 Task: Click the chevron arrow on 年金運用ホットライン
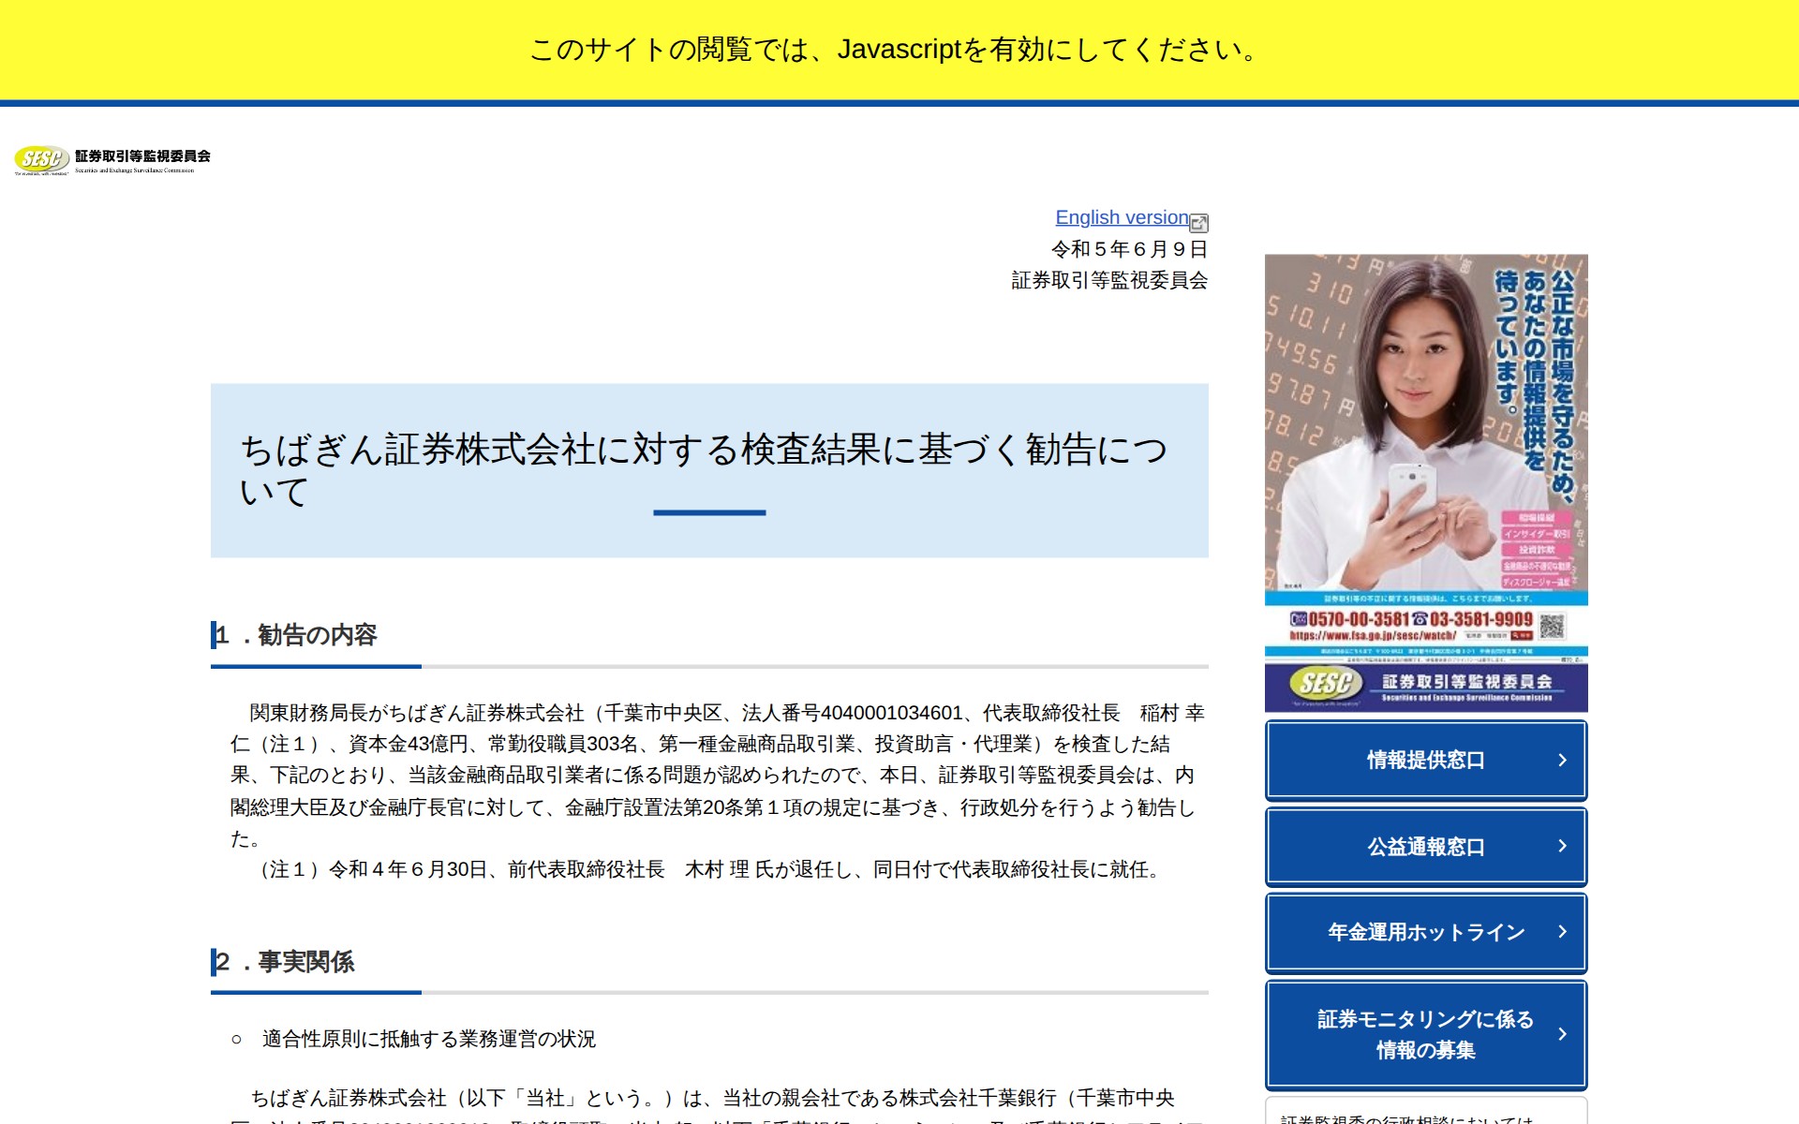(1562, 932)
